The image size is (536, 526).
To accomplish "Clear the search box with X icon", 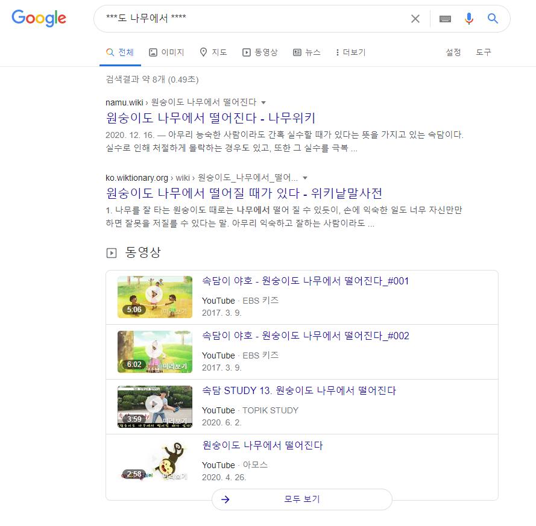I will [415, 19].
